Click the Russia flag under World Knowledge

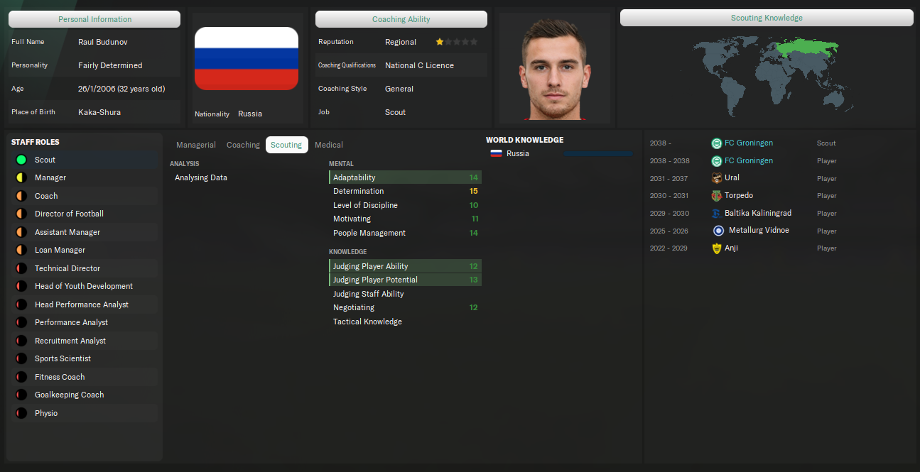pyautogui.click(x=496, y=154)
